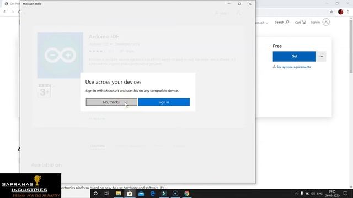353x198 pixels.
Task: Open See system requirements link
Action: (293, 67)
